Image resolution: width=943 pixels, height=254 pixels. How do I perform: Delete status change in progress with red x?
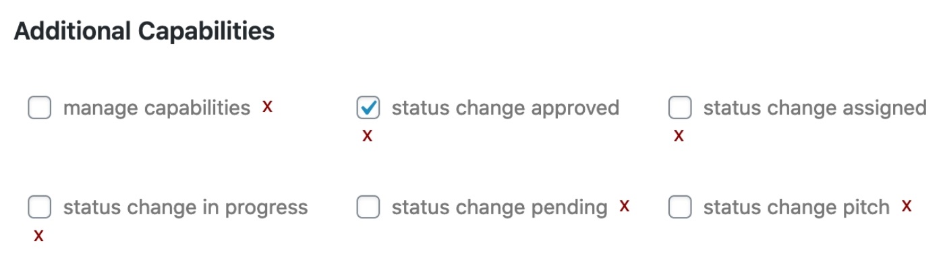pyautogui.click(x=39, y=236)
